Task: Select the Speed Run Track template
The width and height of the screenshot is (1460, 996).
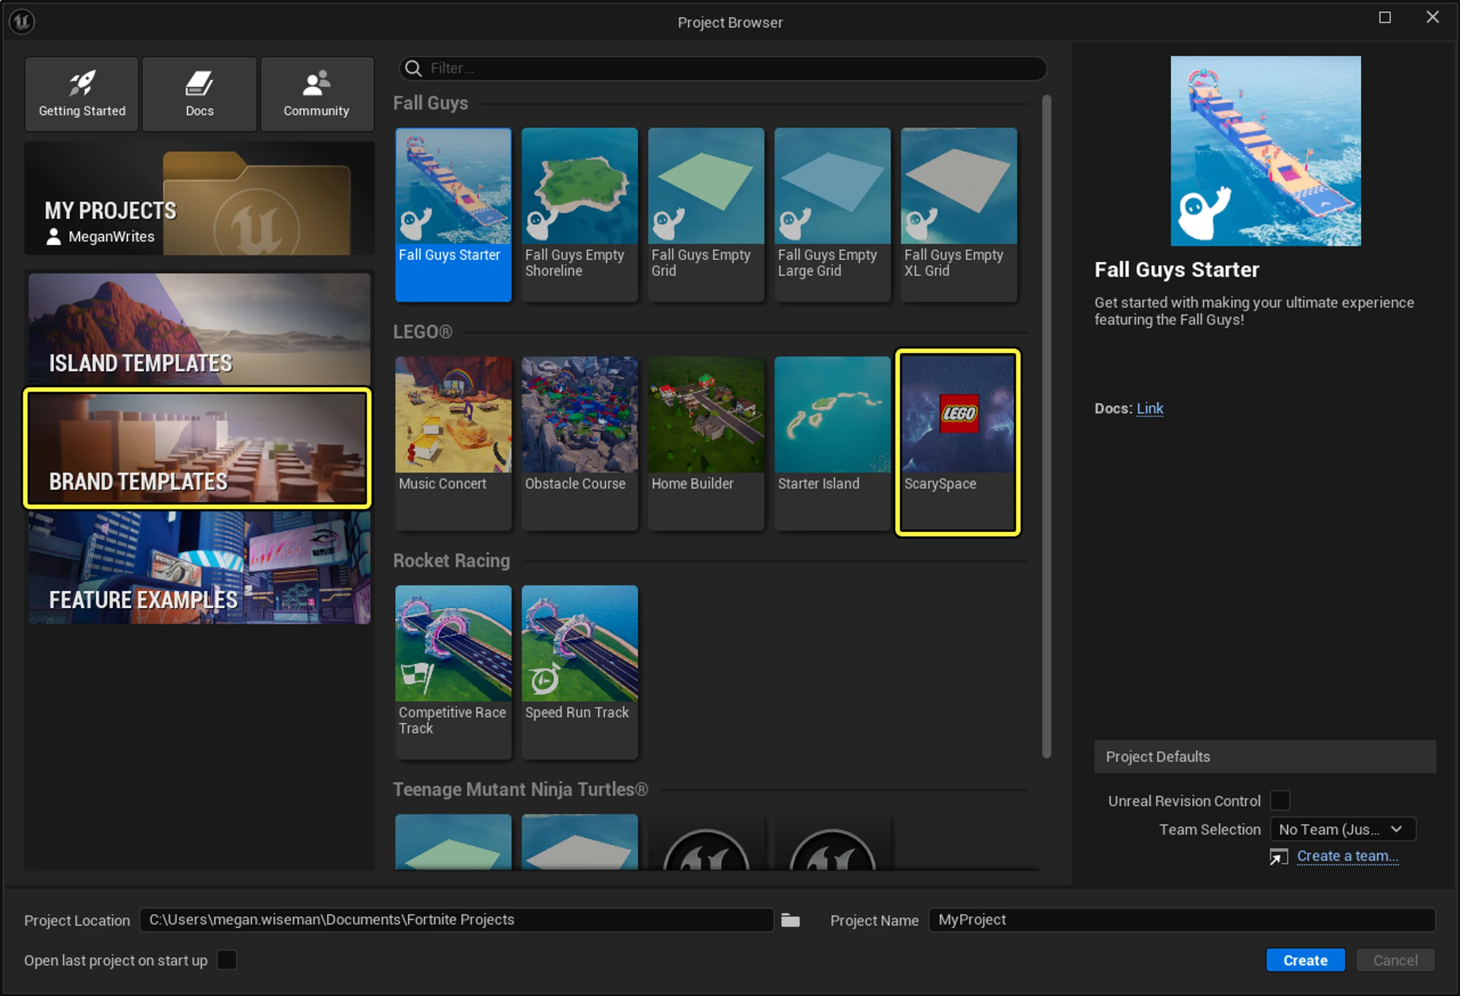Action: click(x=579, y=672)
